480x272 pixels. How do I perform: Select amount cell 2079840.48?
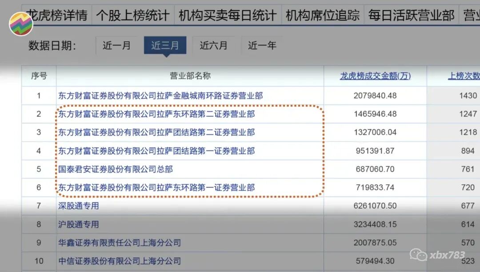(x=375, y=96)
